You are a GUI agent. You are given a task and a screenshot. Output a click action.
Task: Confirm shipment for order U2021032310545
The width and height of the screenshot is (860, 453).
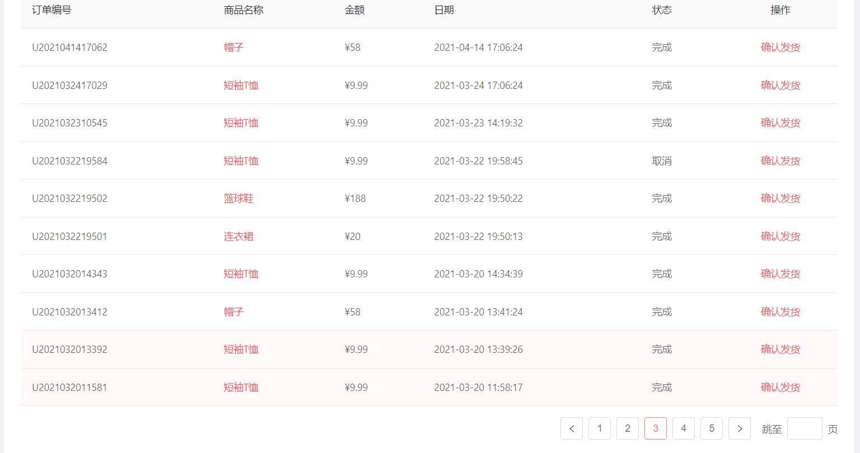(x=780, y=123)
